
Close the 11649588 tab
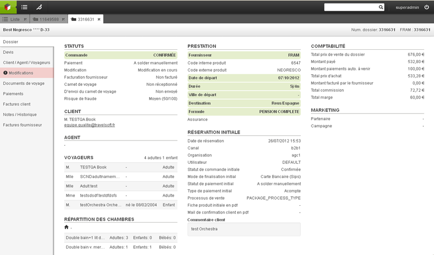63,20
